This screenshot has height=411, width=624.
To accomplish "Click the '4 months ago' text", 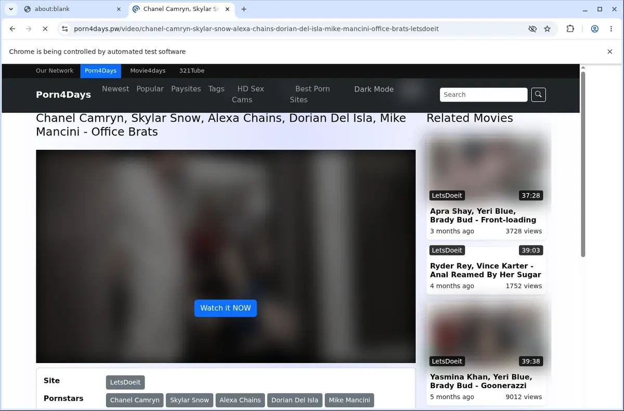I will 452,286.
